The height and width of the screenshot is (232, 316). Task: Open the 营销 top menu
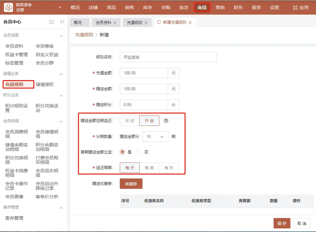(220, 7)
